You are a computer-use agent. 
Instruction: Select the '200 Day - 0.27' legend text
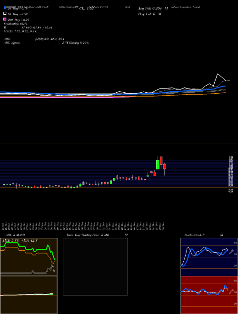18,20
